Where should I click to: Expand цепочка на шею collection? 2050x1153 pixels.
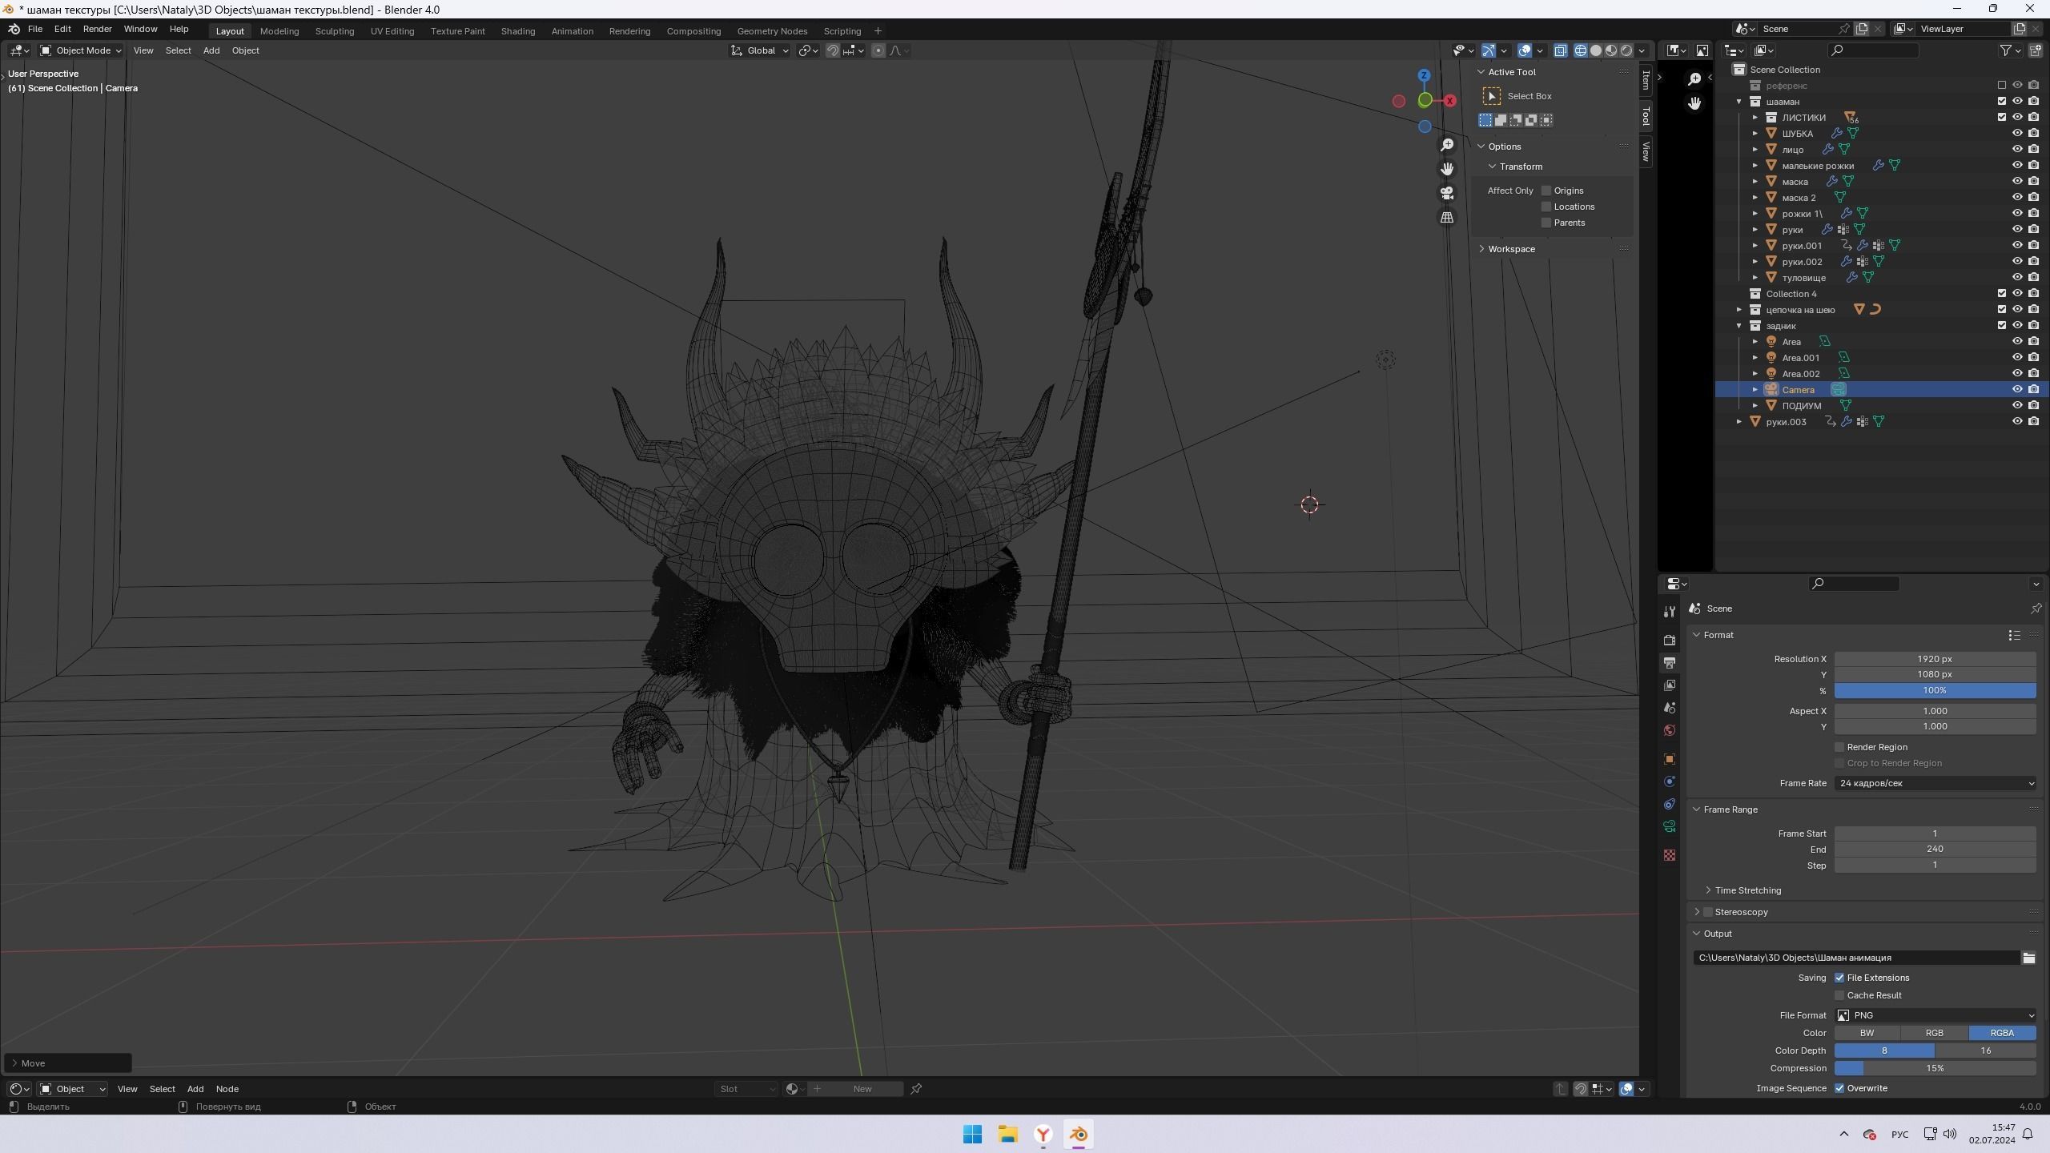[1738, 310]
